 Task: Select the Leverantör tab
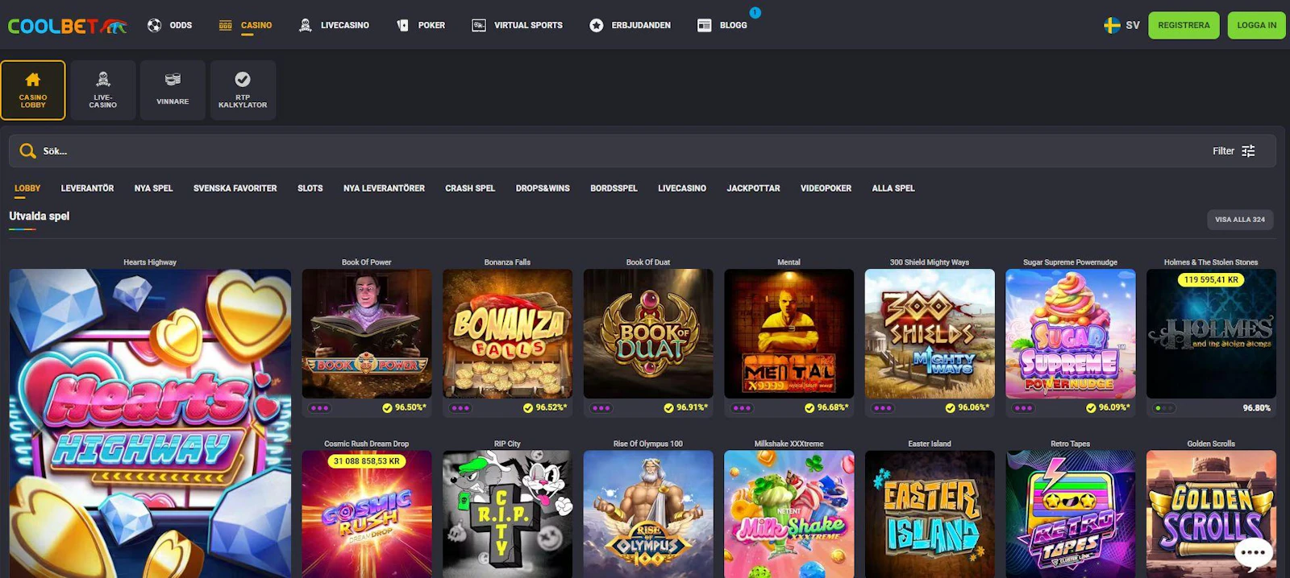click(x=87, y=188)
